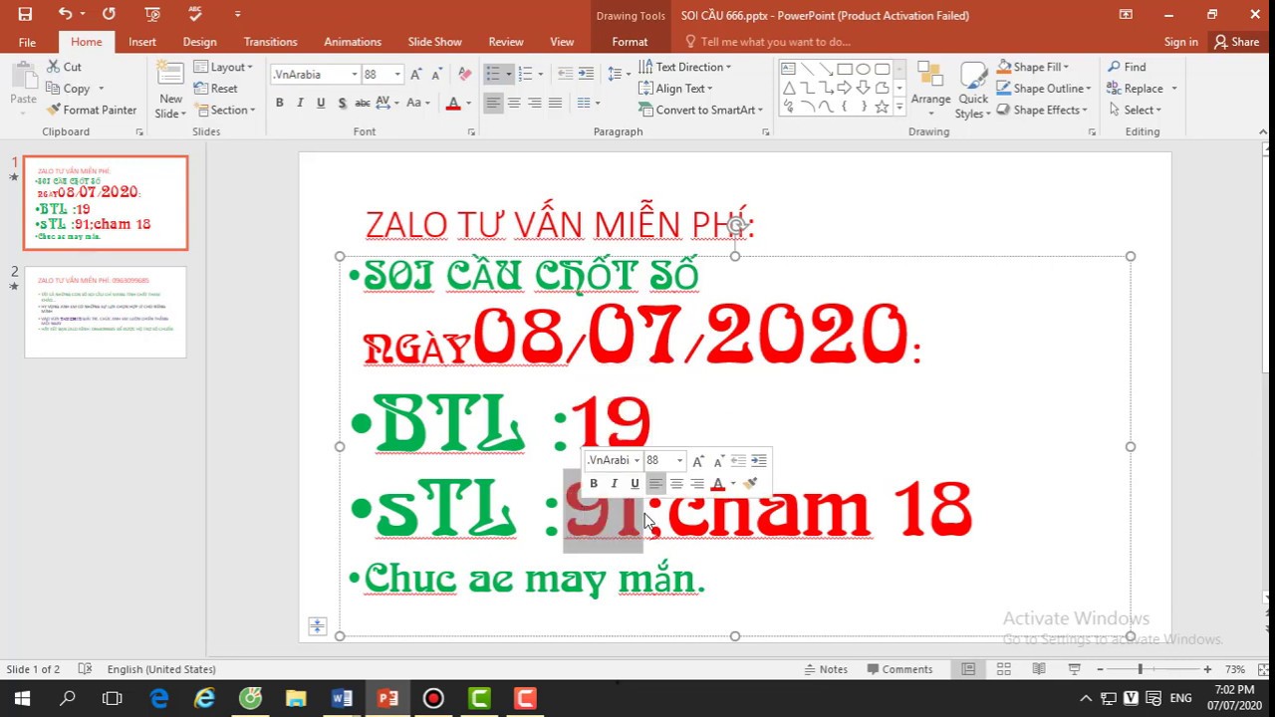Click New Slide button

[x=170, y=90]
